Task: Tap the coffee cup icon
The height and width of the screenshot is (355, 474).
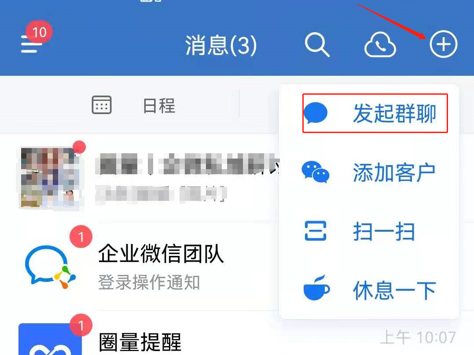Action: pos(316,288)
